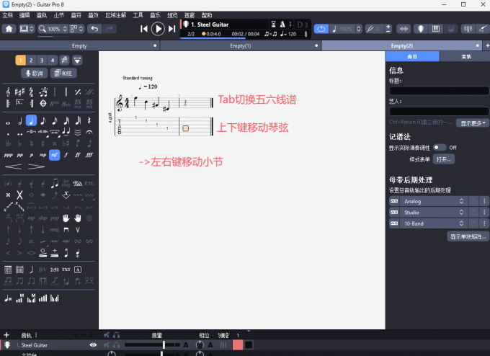Open the 小节 menu
The width and height of the screenshot is (490, 356).
(59, 15)
